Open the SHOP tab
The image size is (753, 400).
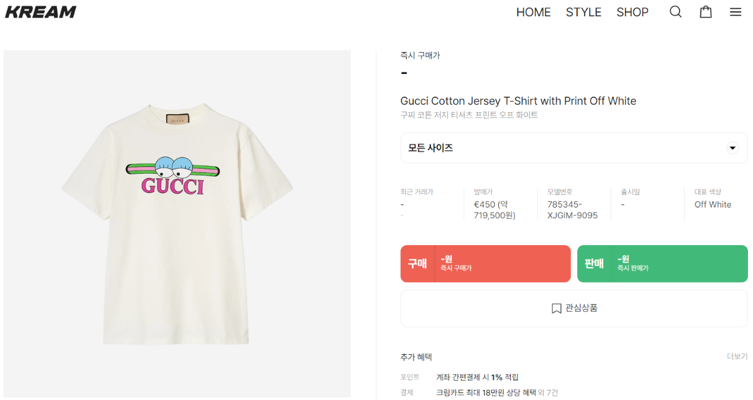[x=633, y=13]
